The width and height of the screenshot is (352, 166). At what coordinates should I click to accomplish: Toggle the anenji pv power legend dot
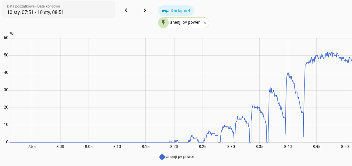pyautogui.click(x=162, y=157)
